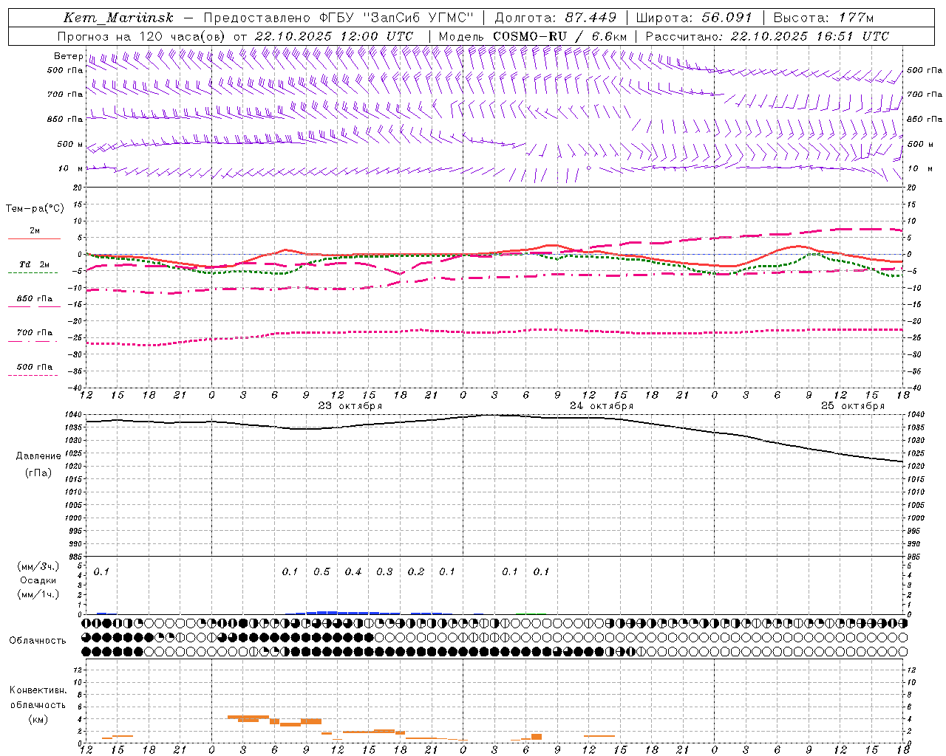Click the "850 гПа" temperature legend entry

(x=34, y=299)
